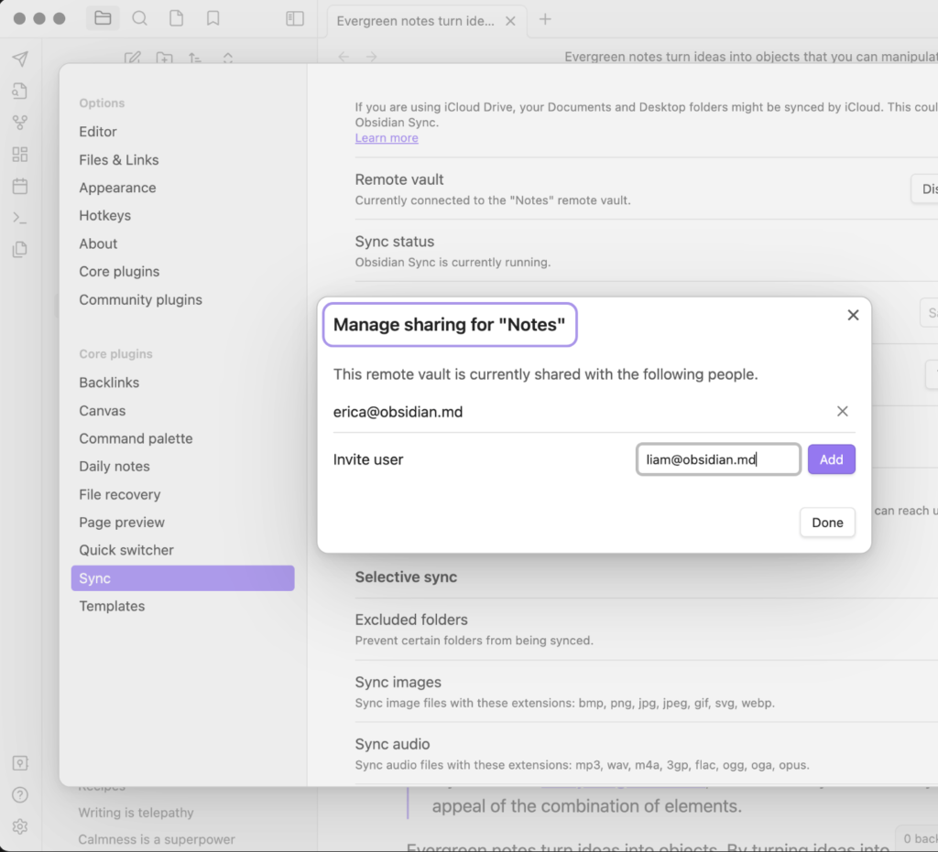Viewport: 938px width, 852px height.
Task: Open Templates plugin settings
Action: [112, 606]
